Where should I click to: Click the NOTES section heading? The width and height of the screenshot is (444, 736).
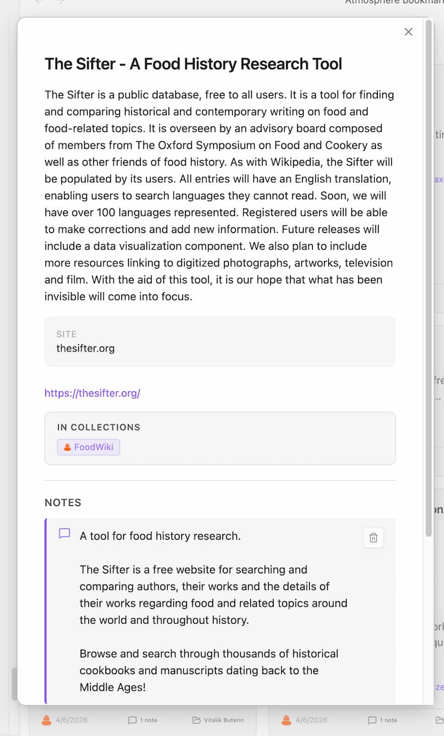pos(62,502)
